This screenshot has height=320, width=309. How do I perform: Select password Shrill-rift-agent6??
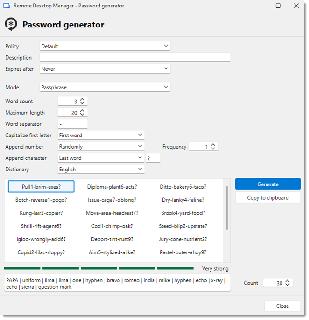pyautogui.click(x=41, y=226)
